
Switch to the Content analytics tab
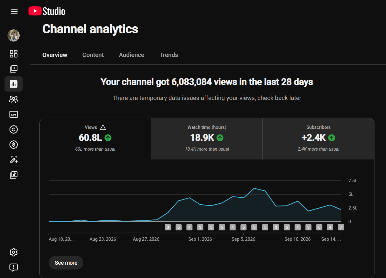pos(93,55)
